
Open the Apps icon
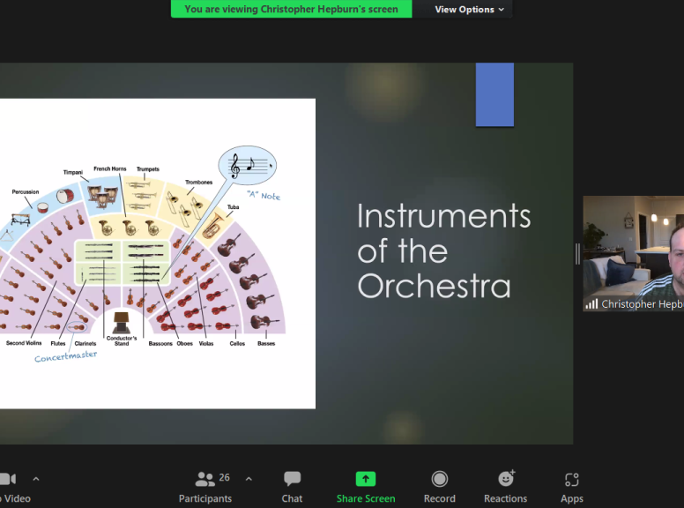pyautogui.click(x=572, y=479)
